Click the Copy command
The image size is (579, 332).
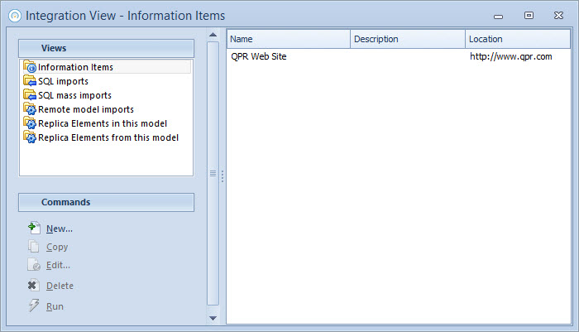[x=57, y=247]
